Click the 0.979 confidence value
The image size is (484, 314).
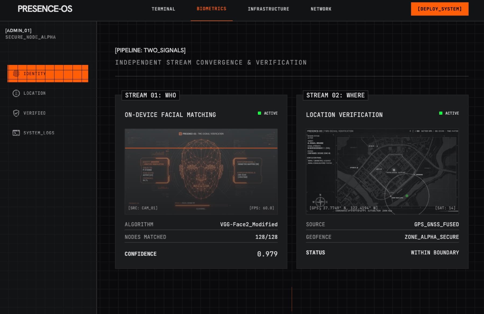pos(267,254)
